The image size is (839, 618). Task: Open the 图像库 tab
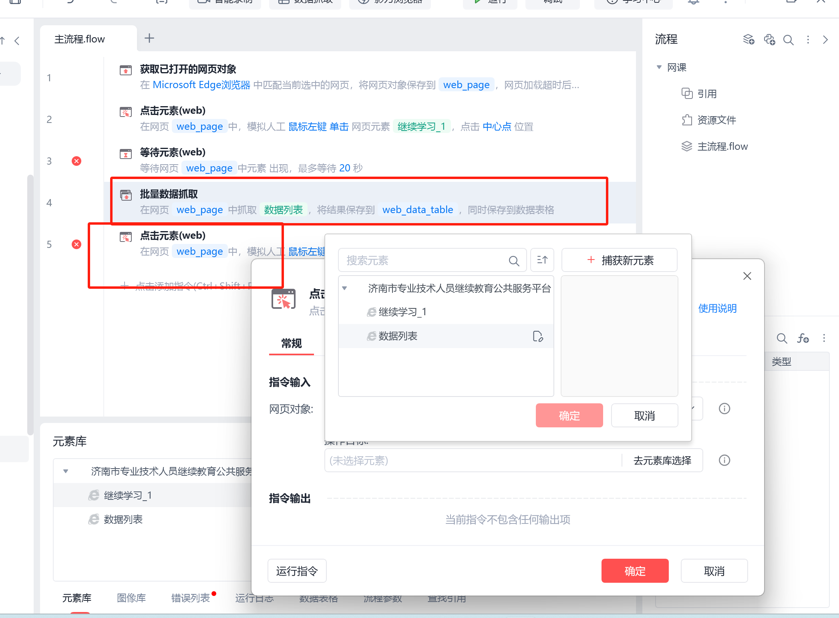131,598
